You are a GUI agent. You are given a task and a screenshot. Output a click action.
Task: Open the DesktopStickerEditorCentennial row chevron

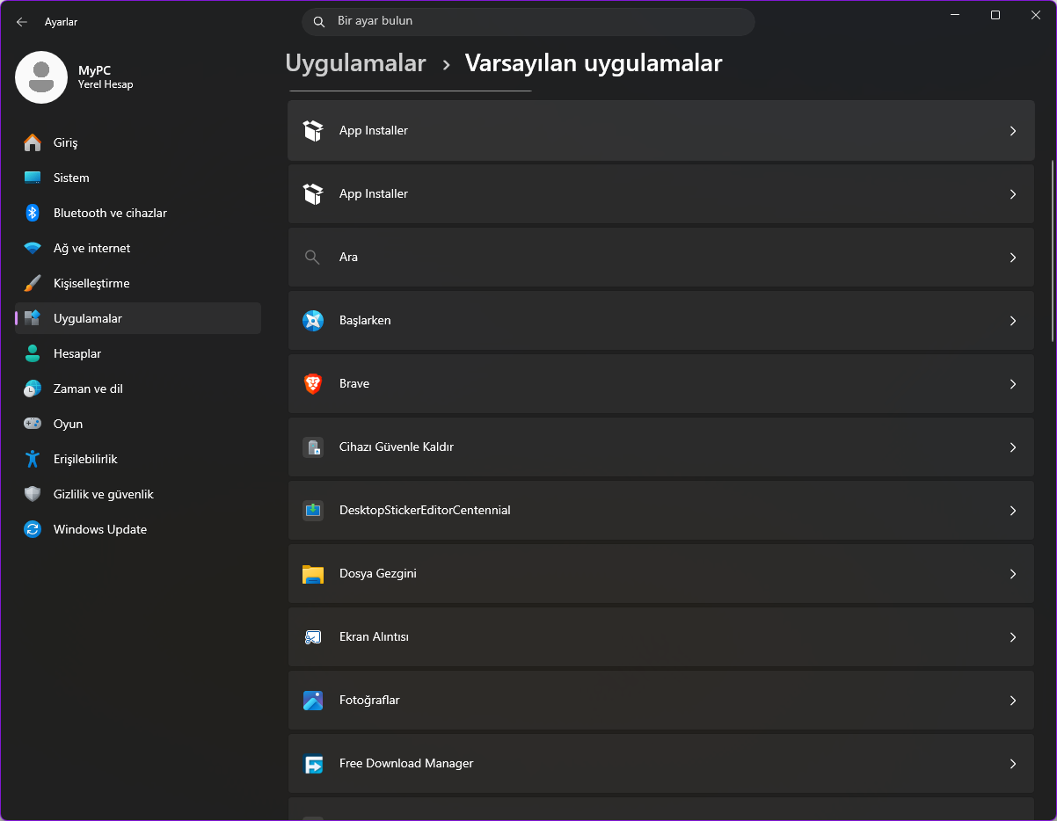(x=1013, y=510)
